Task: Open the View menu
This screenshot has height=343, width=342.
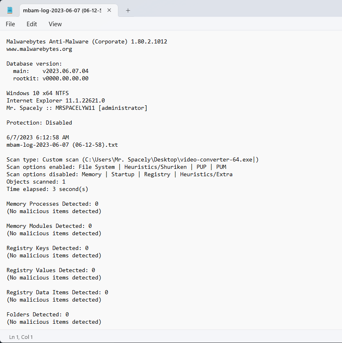Action: pos(55,24)
